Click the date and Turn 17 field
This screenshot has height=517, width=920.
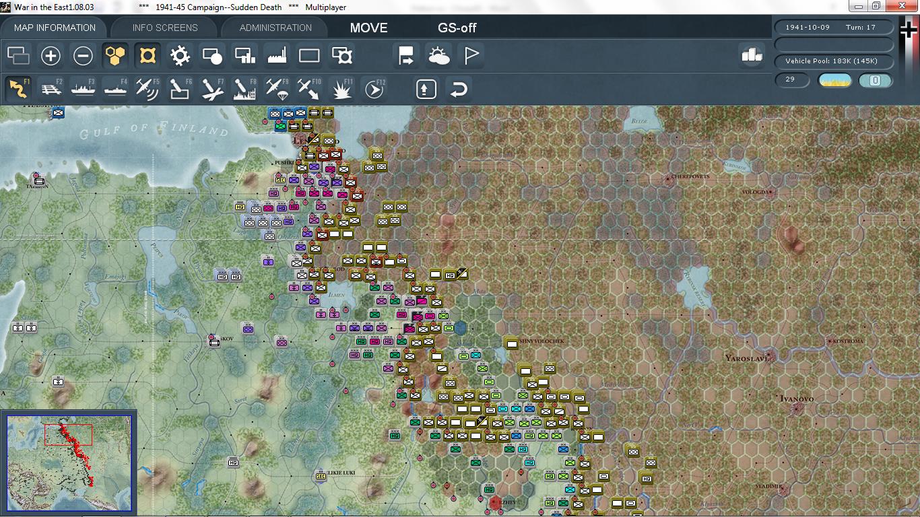(x=834, y=28)
